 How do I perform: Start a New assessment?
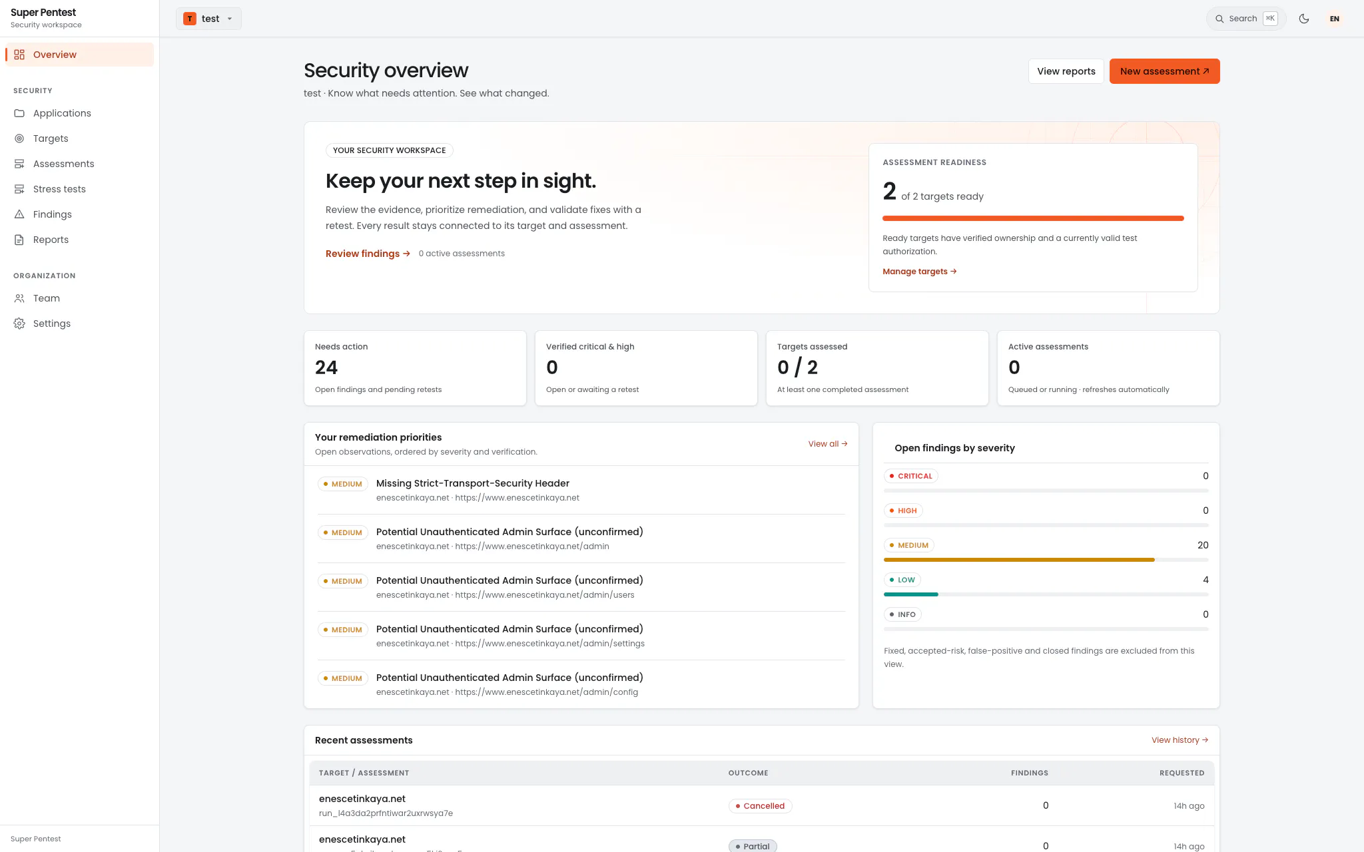1164,71
